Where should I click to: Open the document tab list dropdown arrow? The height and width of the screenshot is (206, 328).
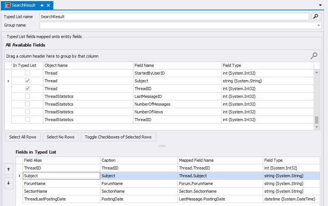click(320, 5)
